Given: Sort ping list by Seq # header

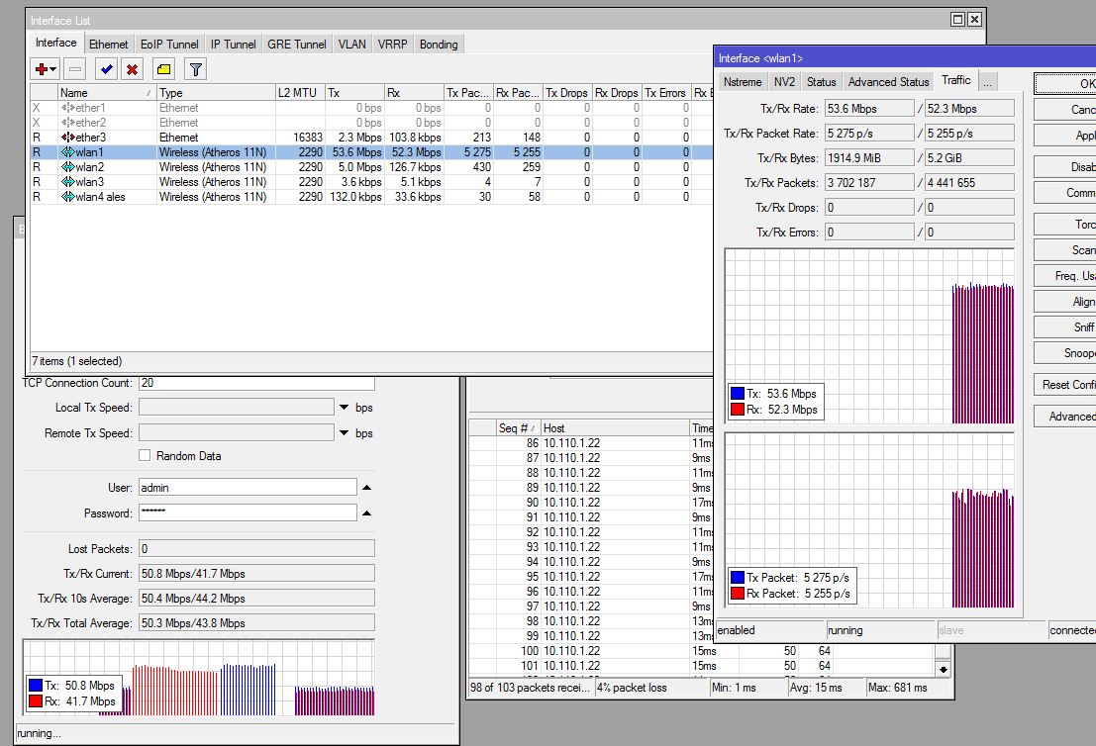Looking at the screenshot, I should (518, 428).
